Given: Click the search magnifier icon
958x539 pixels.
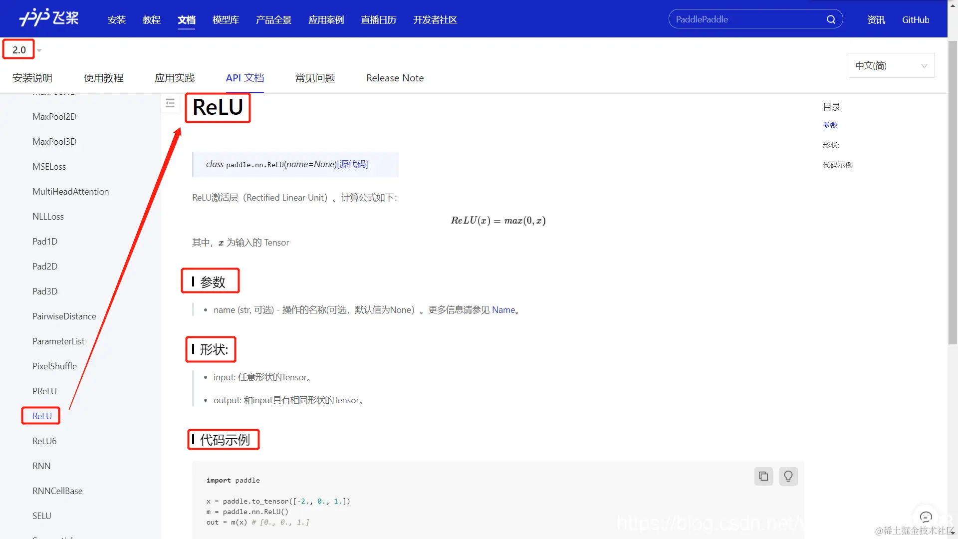Looking at the screenshot, I should click(831, 19).
